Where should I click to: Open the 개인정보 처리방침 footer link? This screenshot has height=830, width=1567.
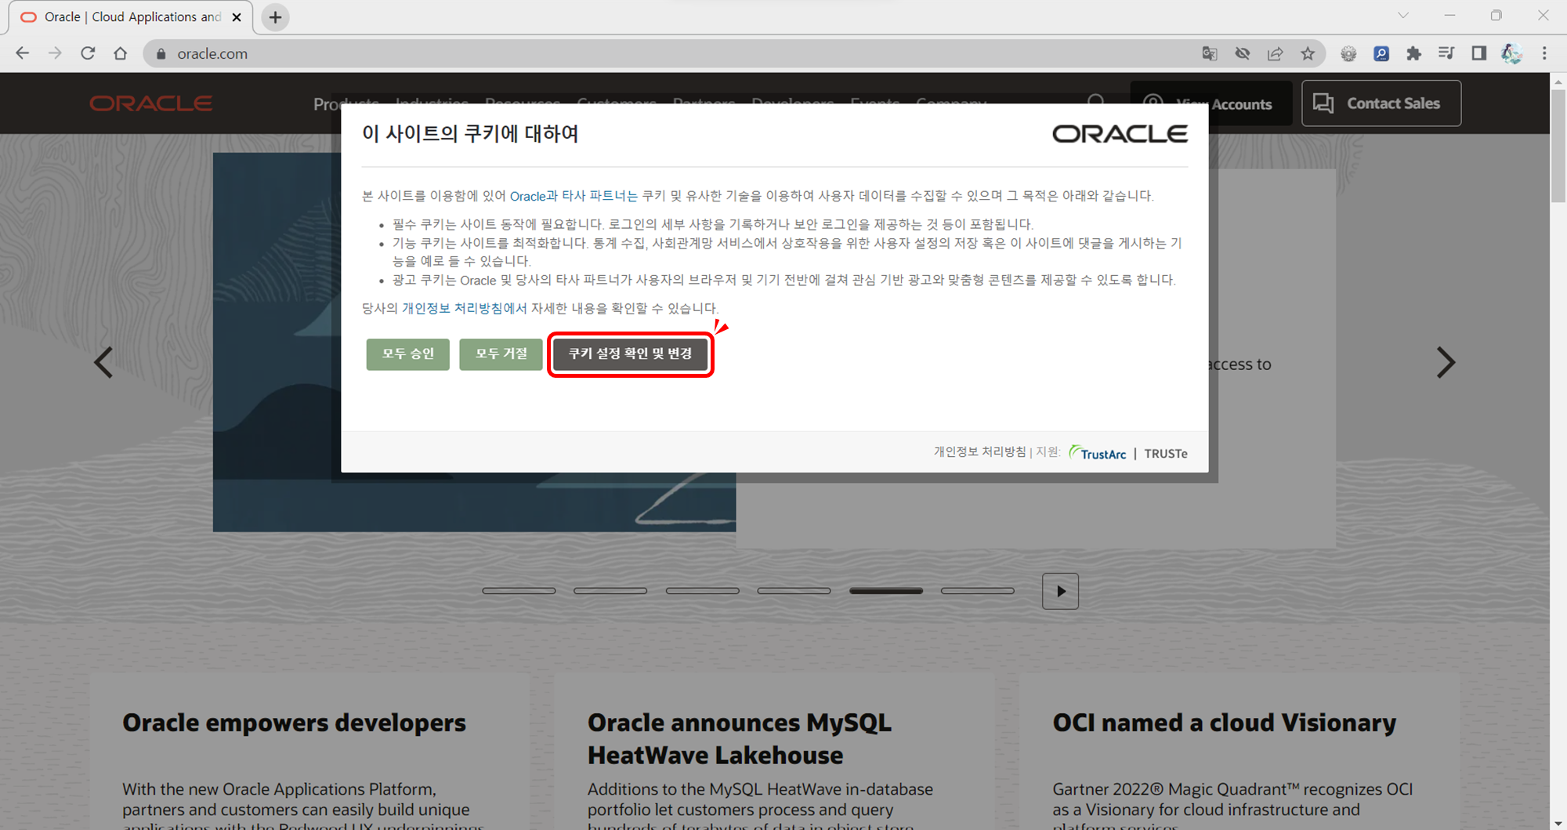click(979, 452)
